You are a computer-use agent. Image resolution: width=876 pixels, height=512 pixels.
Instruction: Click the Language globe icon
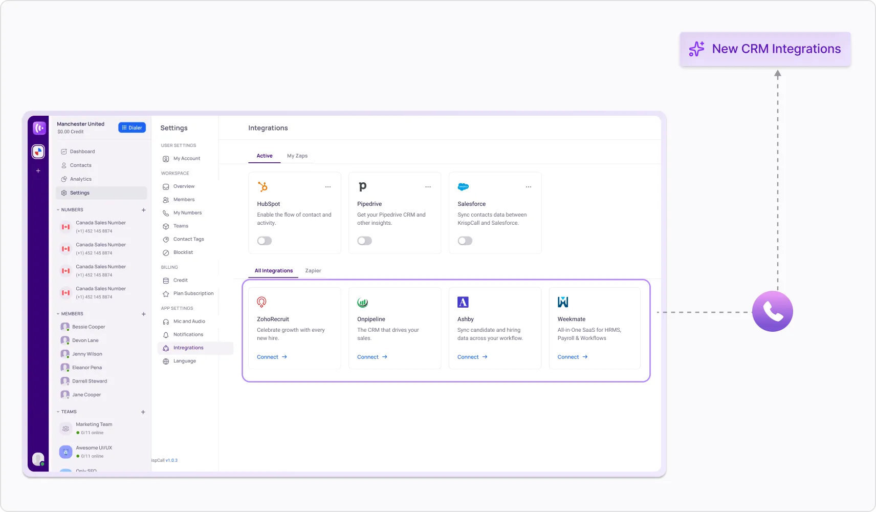pos(166,361)
